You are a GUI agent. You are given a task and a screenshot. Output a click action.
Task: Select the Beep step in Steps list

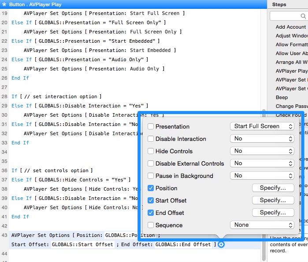tap(282, 97)
